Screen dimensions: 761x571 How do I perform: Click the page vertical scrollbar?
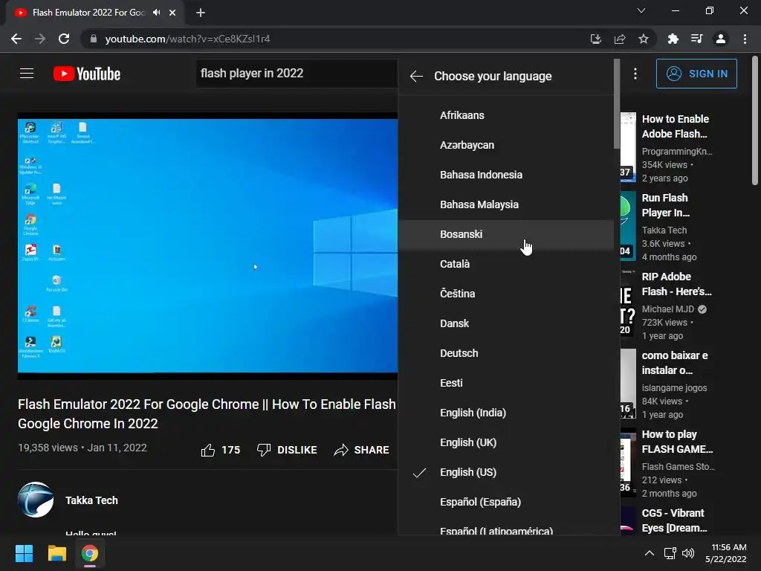755,120
